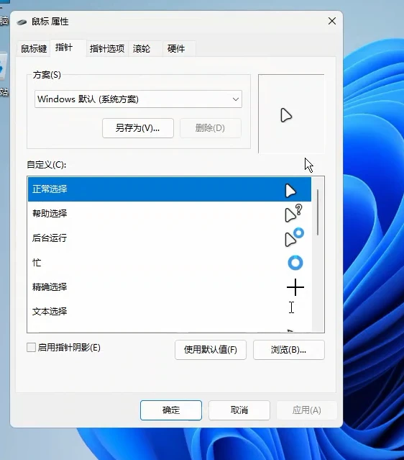
Task: Click the mouse icon in title bar
Action: point(22,22)
